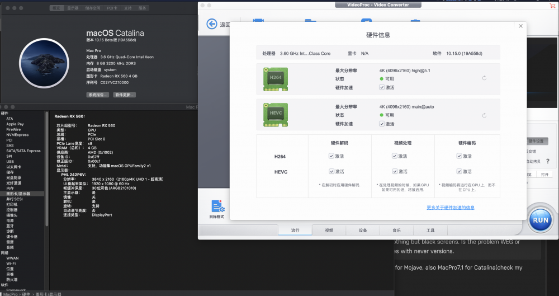Select USB in System Report sidebar
The width and height of the screenshot is (559, 296).
click(10, 161)
